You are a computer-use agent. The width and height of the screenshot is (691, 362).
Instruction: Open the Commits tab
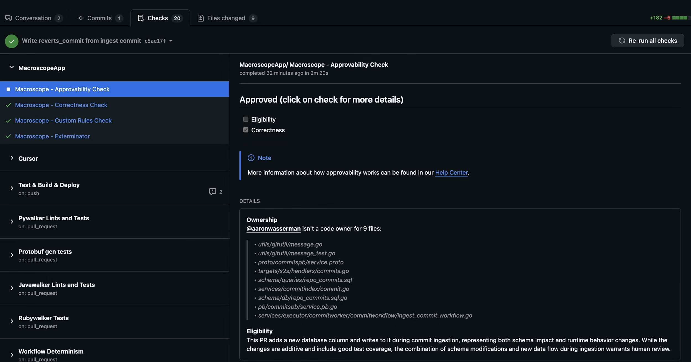pos(99,18)
